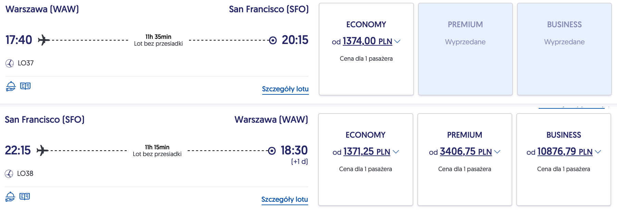Click the in-flight magazine icon for flight LO37
The height and width of the screenshot is (212, 617).
(x=25, y=86)
